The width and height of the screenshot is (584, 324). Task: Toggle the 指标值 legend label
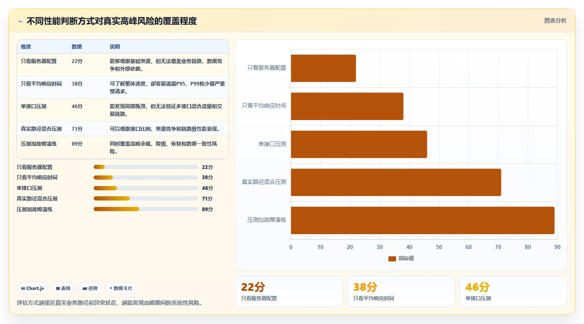[406, 258]
